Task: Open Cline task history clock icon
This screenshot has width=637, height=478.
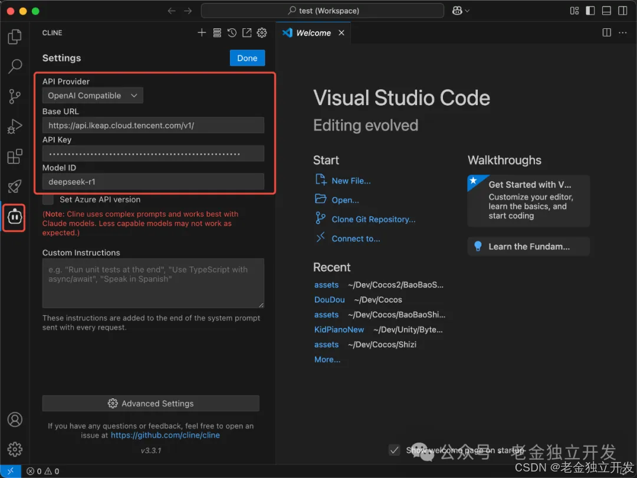Action: pos(232,32)
